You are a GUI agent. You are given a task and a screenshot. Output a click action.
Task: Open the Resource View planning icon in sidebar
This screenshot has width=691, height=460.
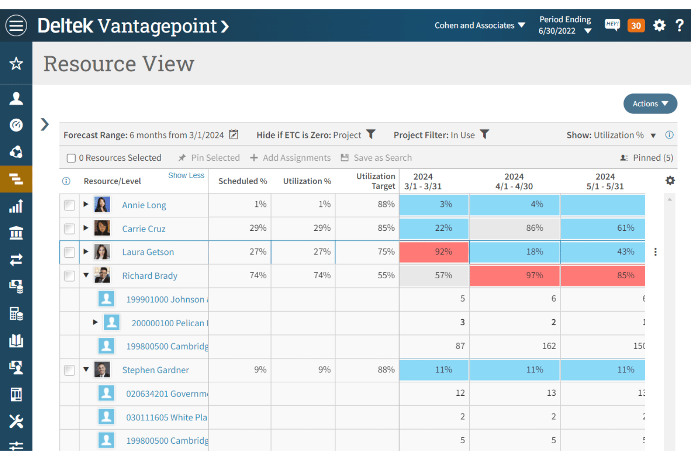click(16, 179)
